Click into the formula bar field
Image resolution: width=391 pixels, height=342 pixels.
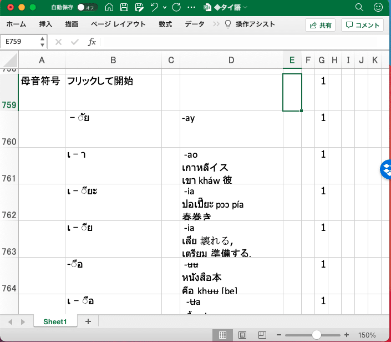click(x=245, y=42)
